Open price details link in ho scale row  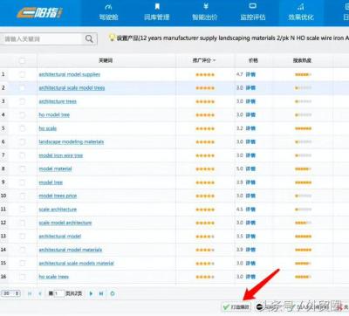tap(250, 128)
